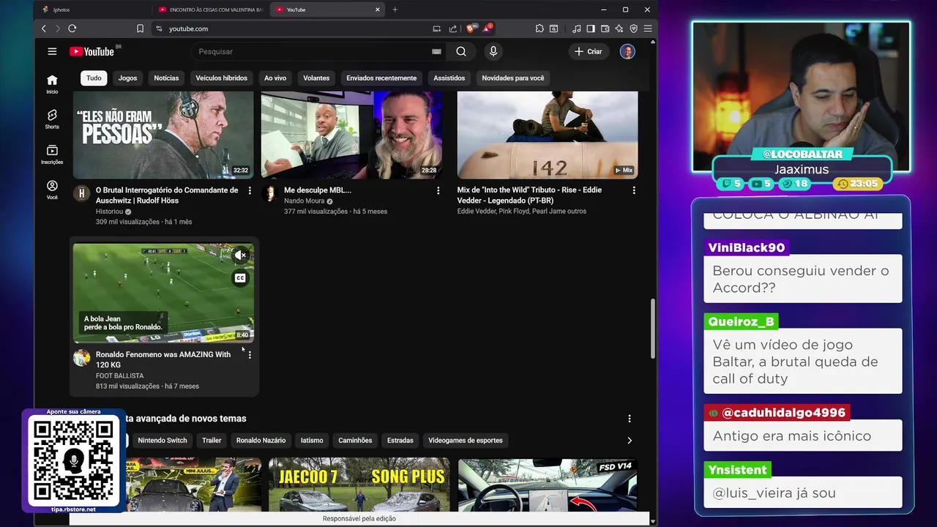Open the Historiou channel link

109,212
